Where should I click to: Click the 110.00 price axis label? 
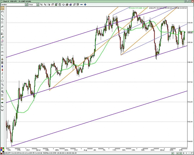(190, 23)
